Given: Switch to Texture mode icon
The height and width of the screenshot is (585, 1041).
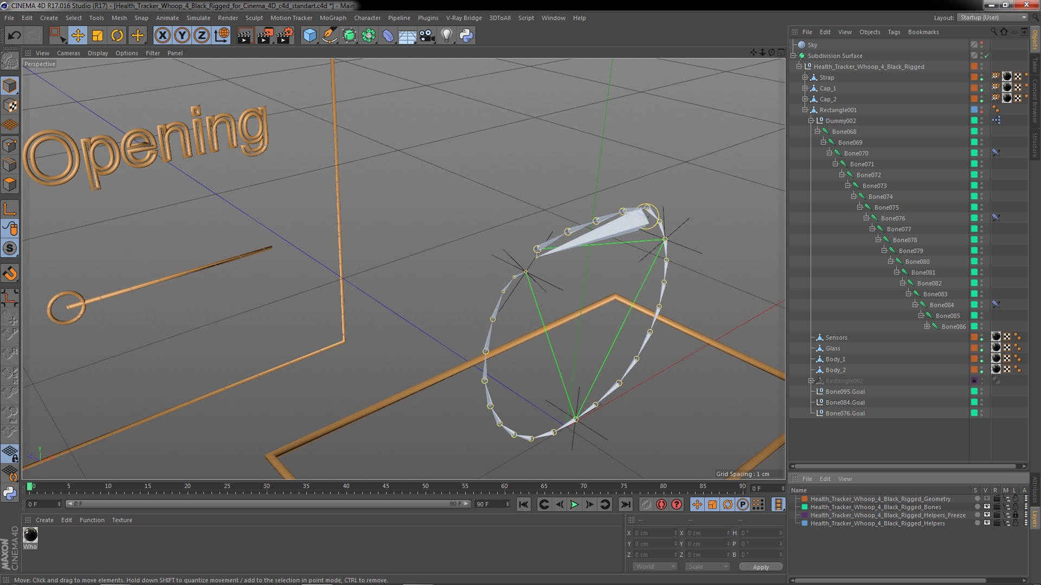Looking at the screenshot, I should coord(10,106).
